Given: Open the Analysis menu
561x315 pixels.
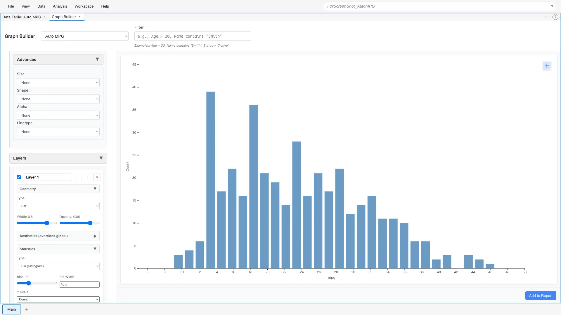Looking at the screenshot, I should click(x=60, y=6).
